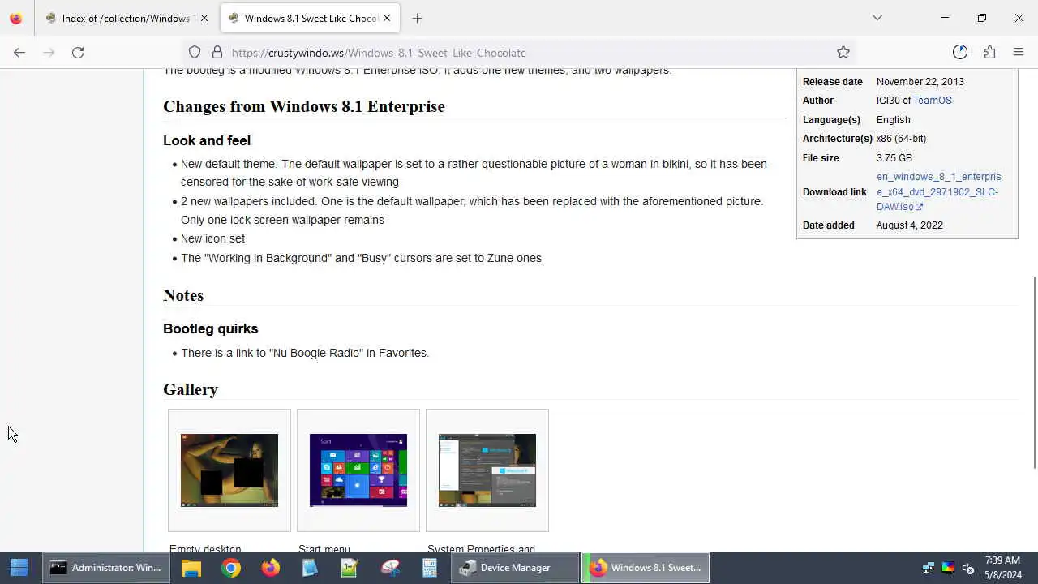Launch pinned Firefox taskbar icon

click(x=271, y=568)
